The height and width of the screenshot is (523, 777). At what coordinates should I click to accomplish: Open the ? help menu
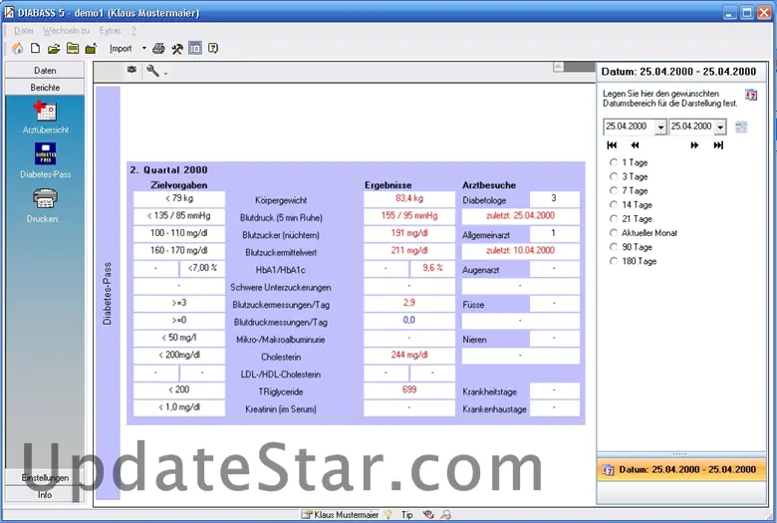click(x=133, y=31)
